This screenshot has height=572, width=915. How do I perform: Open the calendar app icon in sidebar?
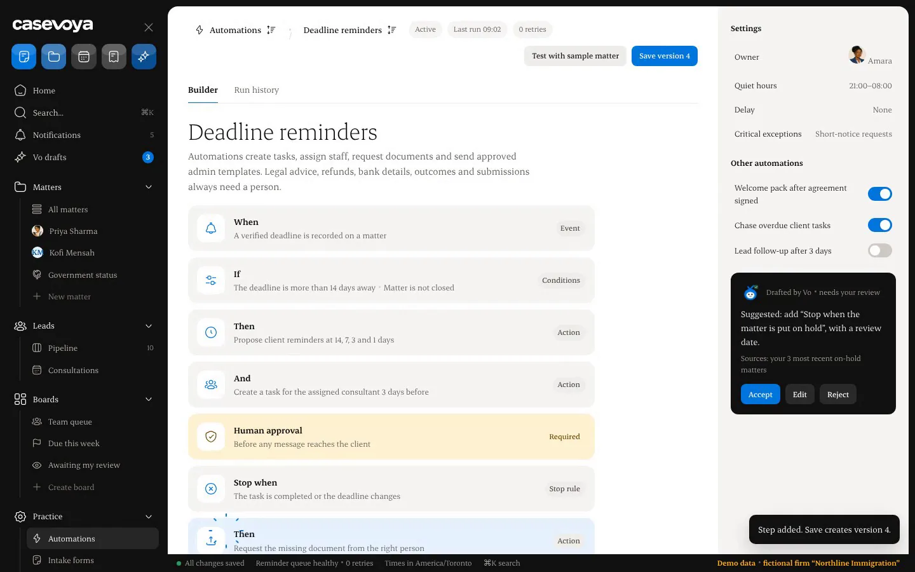(84, 57)
